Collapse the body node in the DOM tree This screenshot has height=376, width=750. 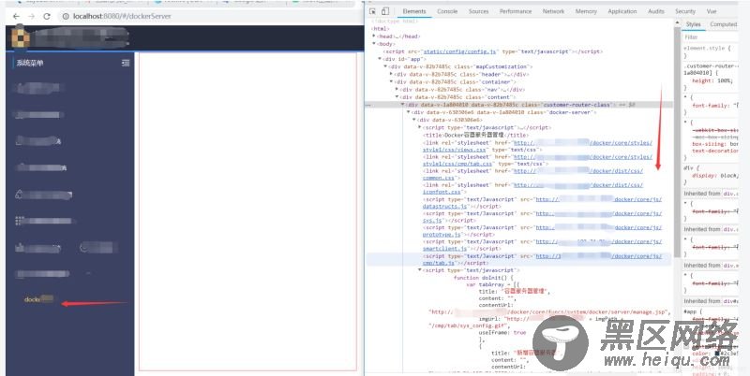[374, 44]
